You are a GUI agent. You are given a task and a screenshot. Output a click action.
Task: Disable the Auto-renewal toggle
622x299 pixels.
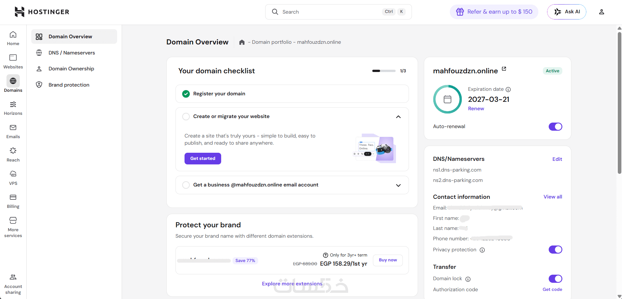pos(555,126)
